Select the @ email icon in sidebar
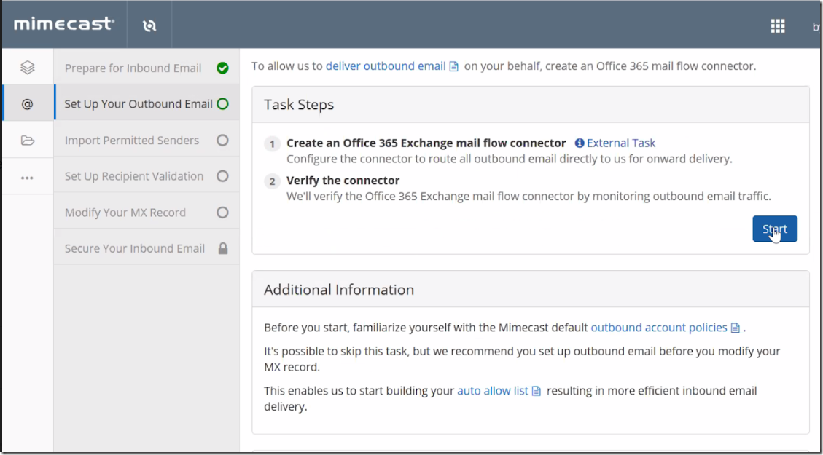The image size is (823, 455). pos(27,104)
